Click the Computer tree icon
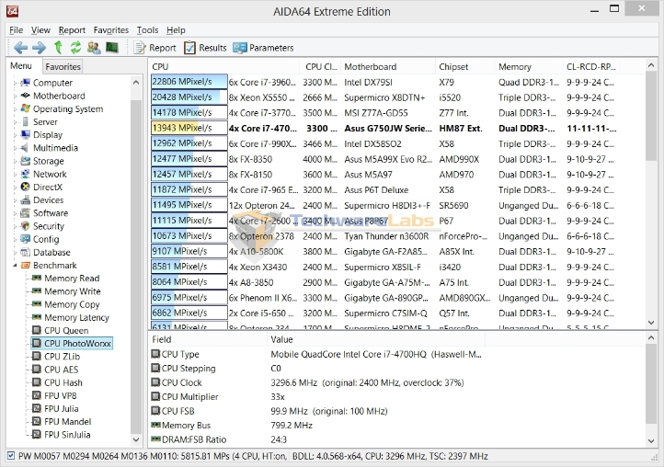This screenshot has height=467, width=664. (26, 83)
